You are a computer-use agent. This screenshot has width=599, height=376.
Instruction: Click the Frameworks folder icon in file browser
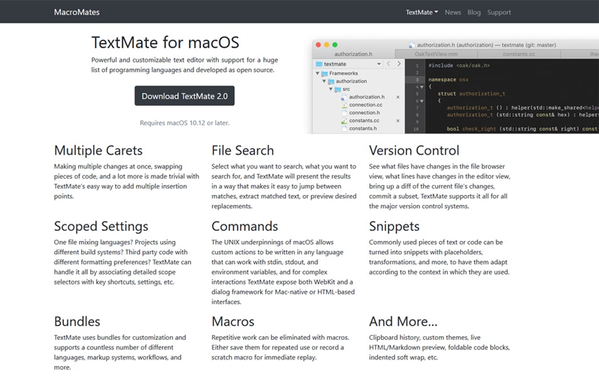[x=325, y=73]
